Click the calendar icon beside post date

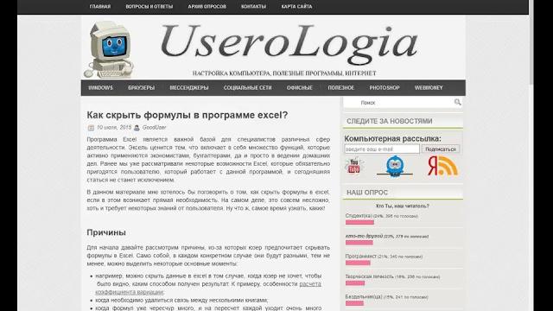click(x=91, y=128)
